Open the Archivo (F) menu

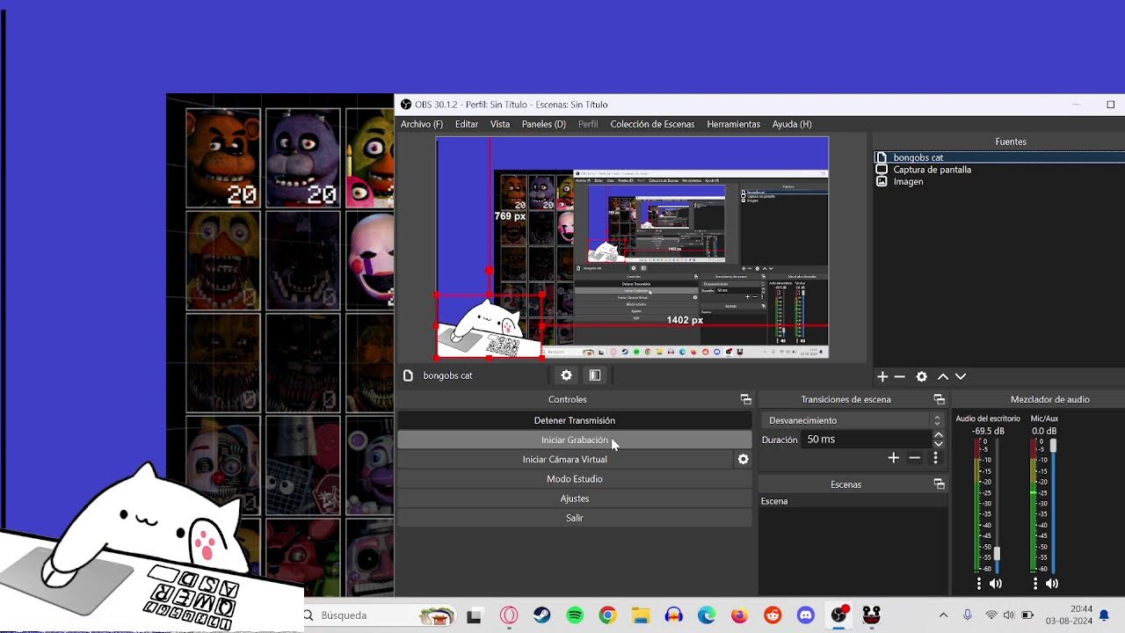tap(422, 124)
